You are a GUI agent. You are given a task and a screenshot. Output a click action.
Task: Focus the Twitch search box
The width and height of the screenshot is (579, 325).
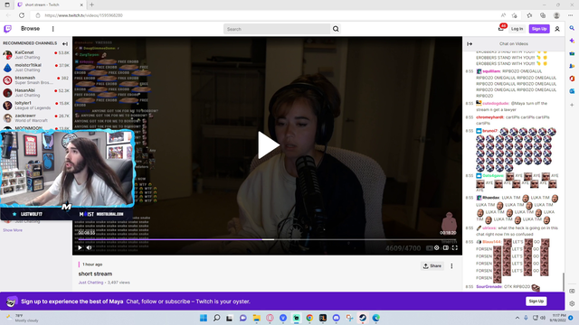[277, 29]
